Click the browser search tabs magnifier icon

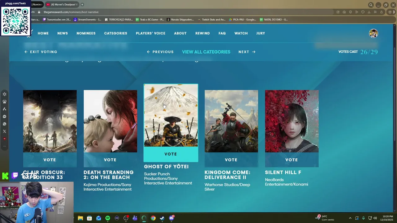[371, 5]
